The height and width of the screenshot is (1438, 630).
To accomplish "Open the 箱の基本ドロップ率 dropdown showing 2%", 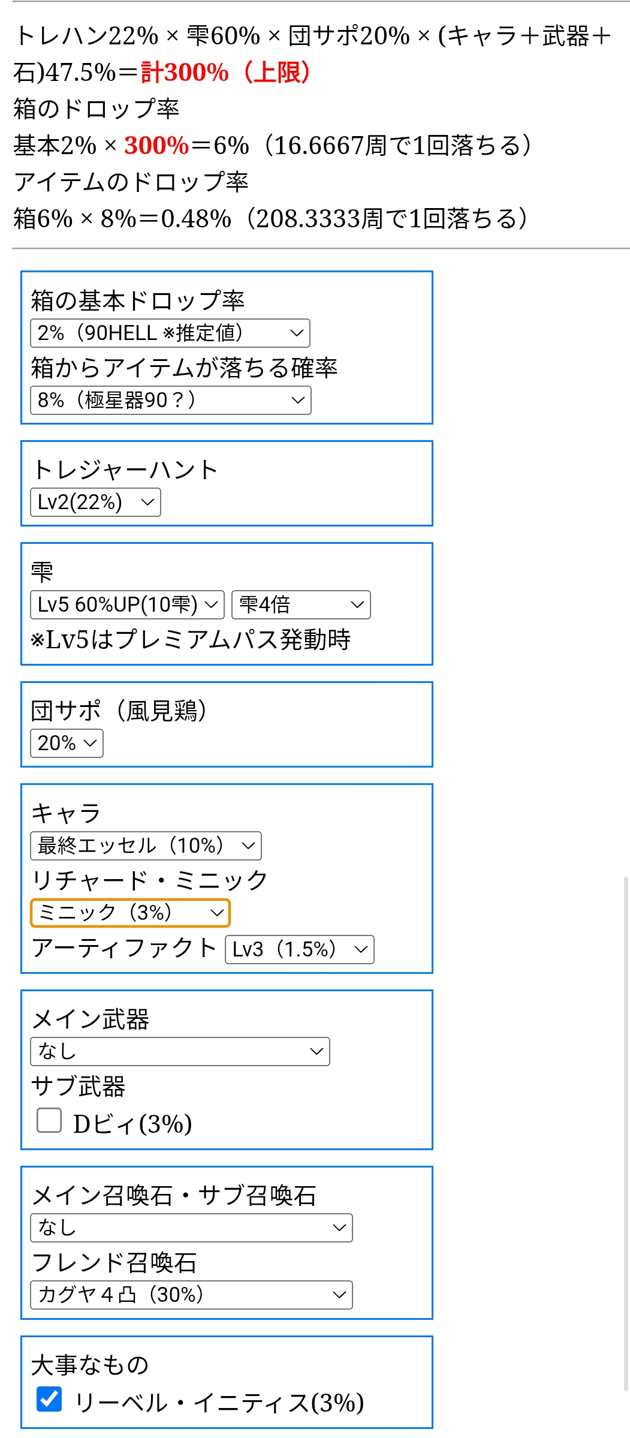I will 170,333.
